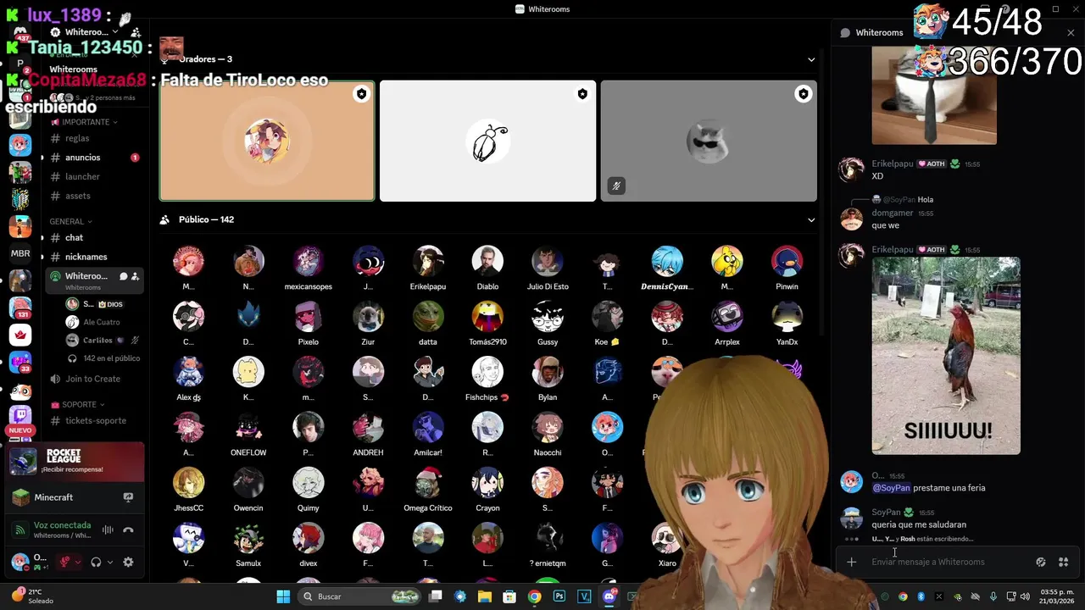This screenshot has height=610, width=1085.
Task: Open Discord user settings gear
Action: click(x=128, y=562)
